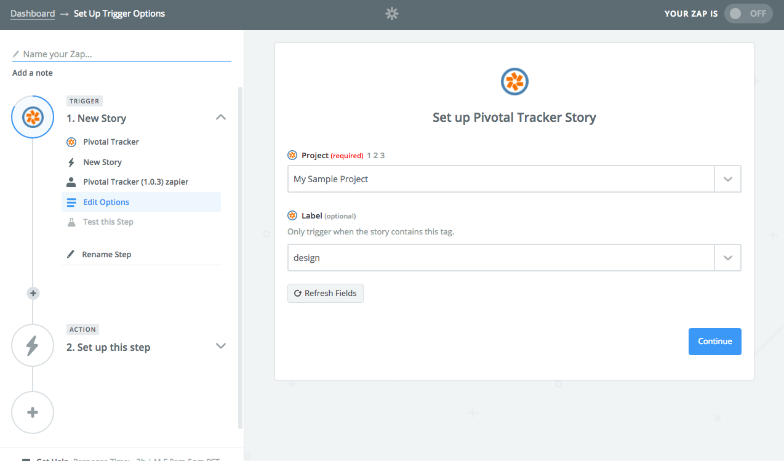This screenshot has height=461, width=784.
Task: Collapse the 1. New Story step
Action: coord(221,117)
